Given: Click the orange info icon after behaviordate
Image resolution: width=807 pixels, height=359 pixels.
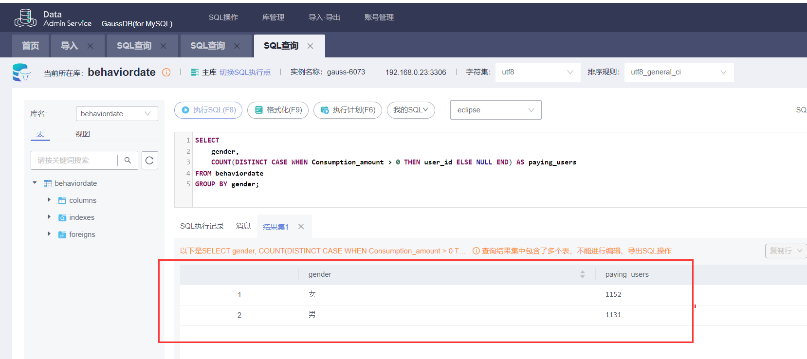Looking at the screenshot, I should pos(166,72).
